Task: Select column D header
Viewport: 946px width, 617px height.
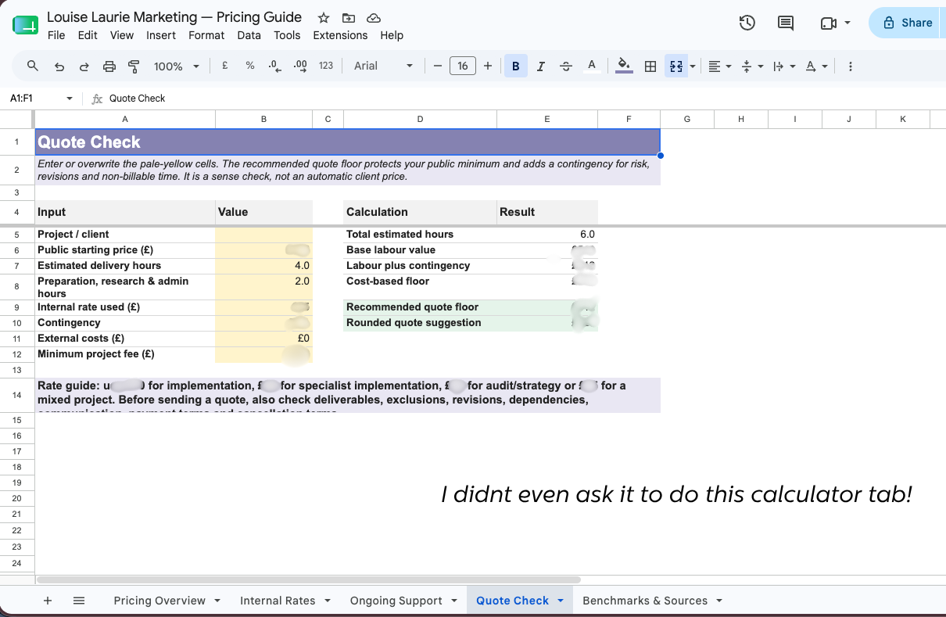Action: coord(420,119)
